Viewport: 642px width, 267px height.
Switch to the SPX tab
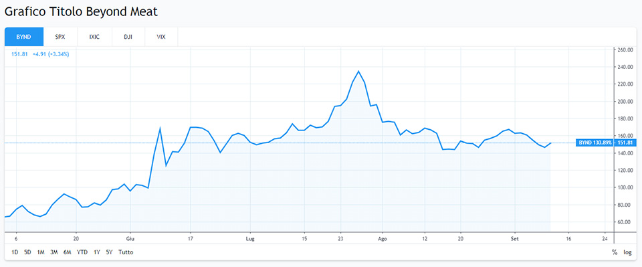pos(60,36)
